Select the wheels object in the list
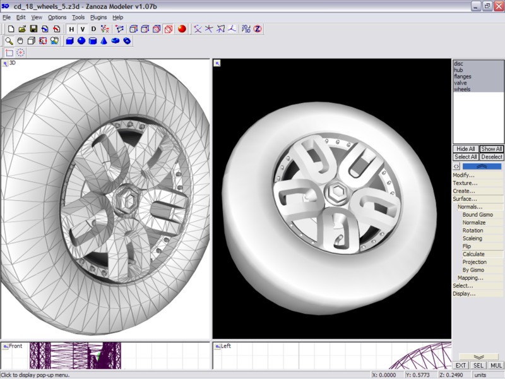The height and width of the screenshot is (379, 505). click(478, 89)
